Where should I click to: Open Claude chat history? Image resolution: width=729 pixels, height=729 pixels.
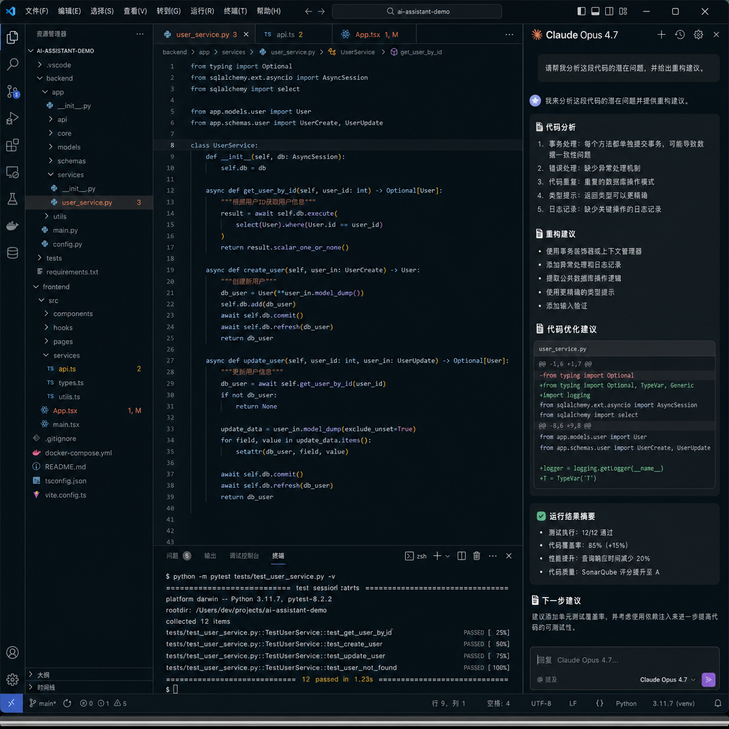tap(680, 34)
